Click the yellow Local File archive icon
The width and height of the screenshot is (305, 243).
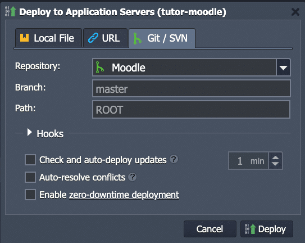pyautogui.click(x=25, y=38)
